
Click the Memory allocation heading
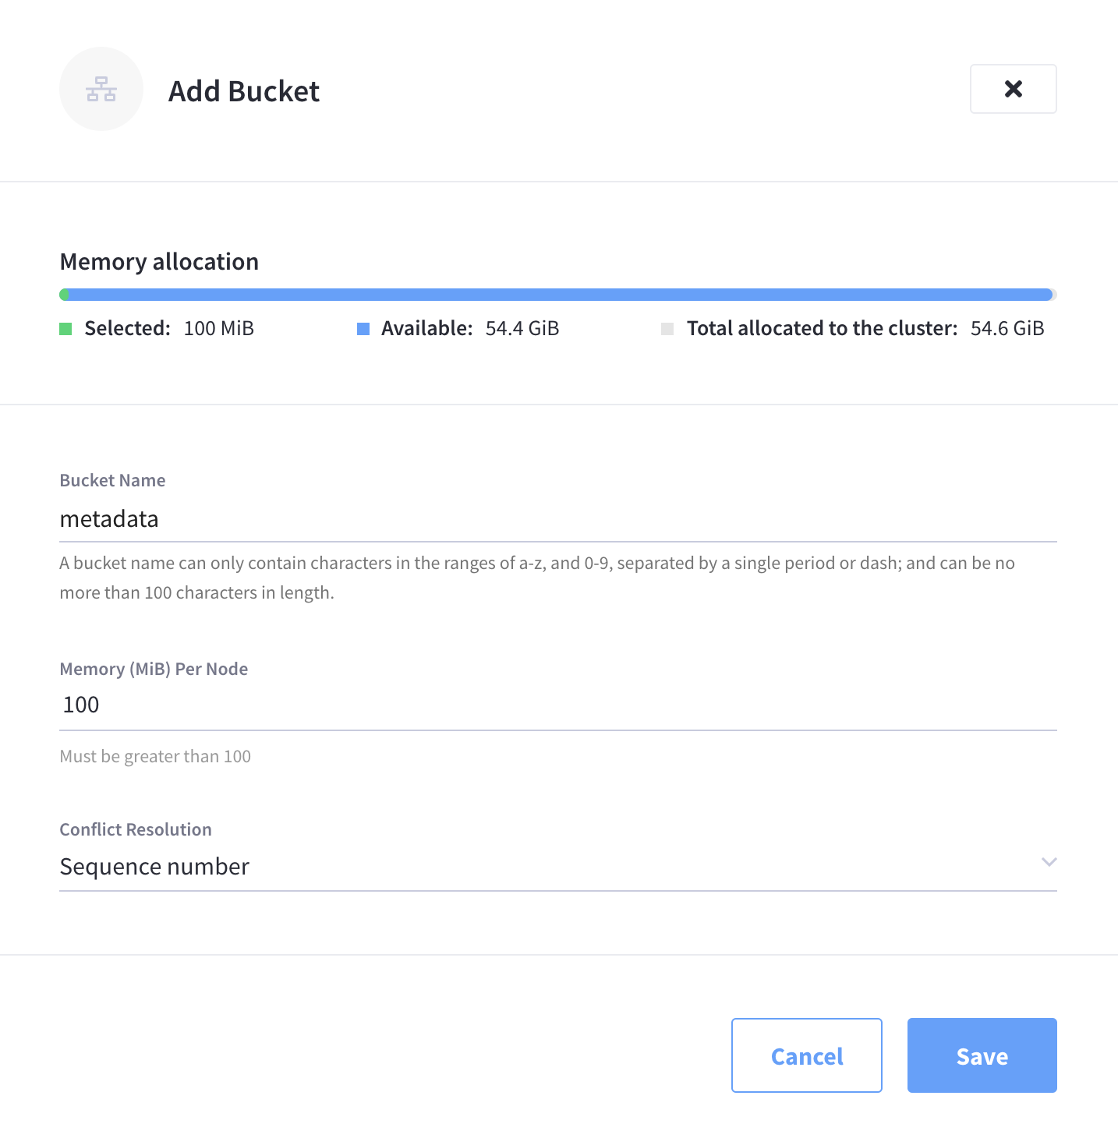pos(159,262)
